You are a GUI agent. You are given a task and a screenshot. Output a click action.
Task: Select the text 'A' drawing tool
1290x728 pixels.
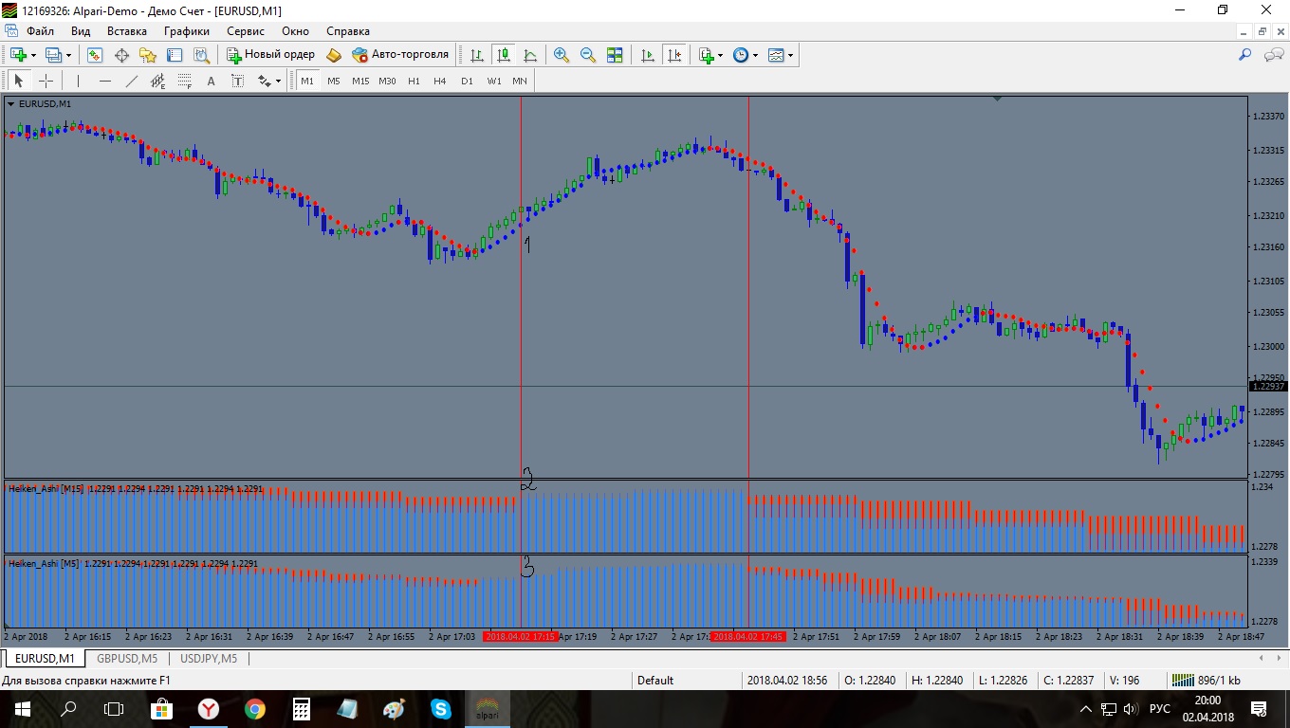(x=212, y=81)
